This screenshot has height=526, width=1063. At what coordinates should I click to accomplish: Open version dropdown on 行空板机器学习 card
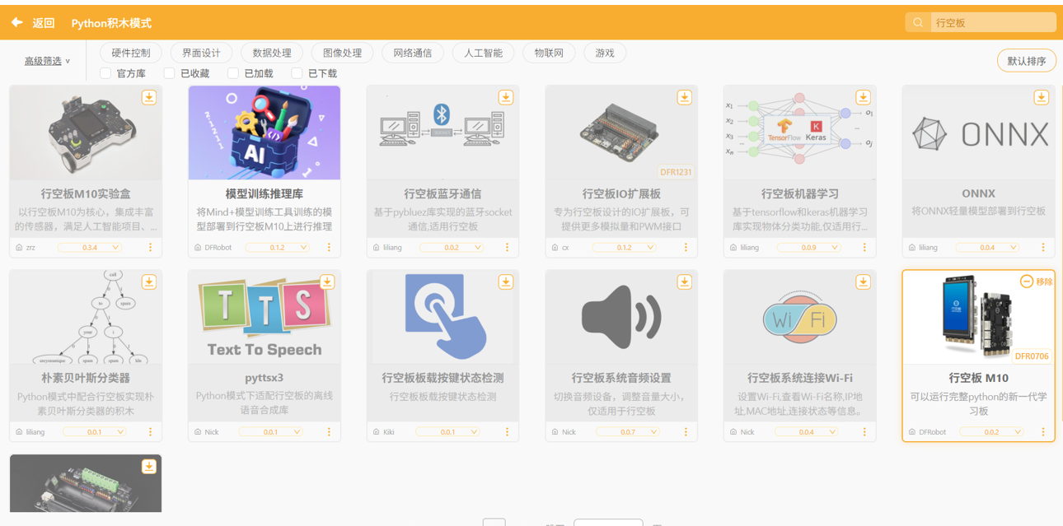[808, 248]
